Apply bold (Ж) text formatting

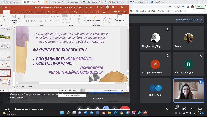point(25,21)
